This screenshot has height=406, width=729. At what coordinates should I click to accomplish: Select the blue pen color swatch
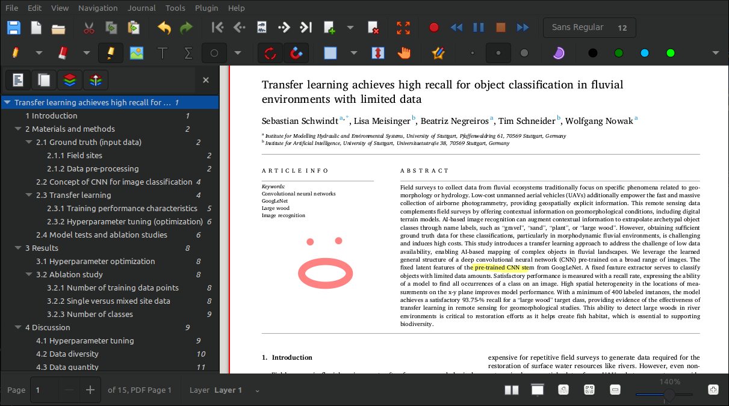pyautogui.click(x=644, y=53)
